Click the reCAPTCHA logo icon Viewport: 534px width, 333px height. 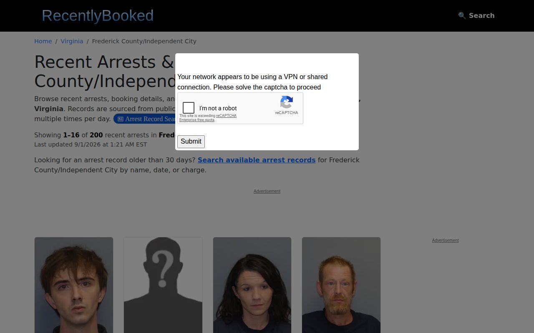287,102
